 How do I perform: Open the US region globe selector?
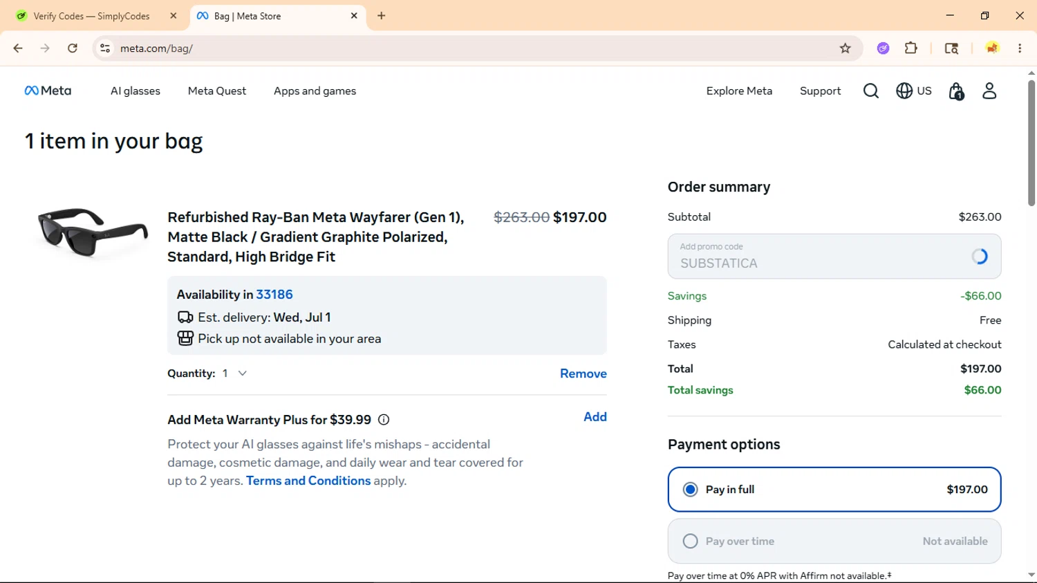point(914,91)
